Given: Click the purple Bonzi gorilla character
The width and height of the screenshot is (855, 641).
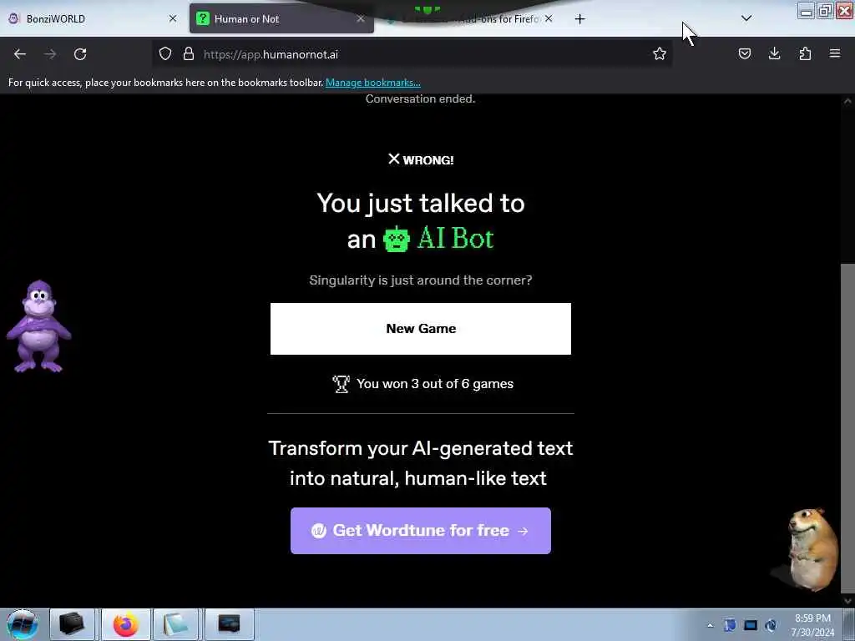Looking at the screenshot, I should pos(38,326).
